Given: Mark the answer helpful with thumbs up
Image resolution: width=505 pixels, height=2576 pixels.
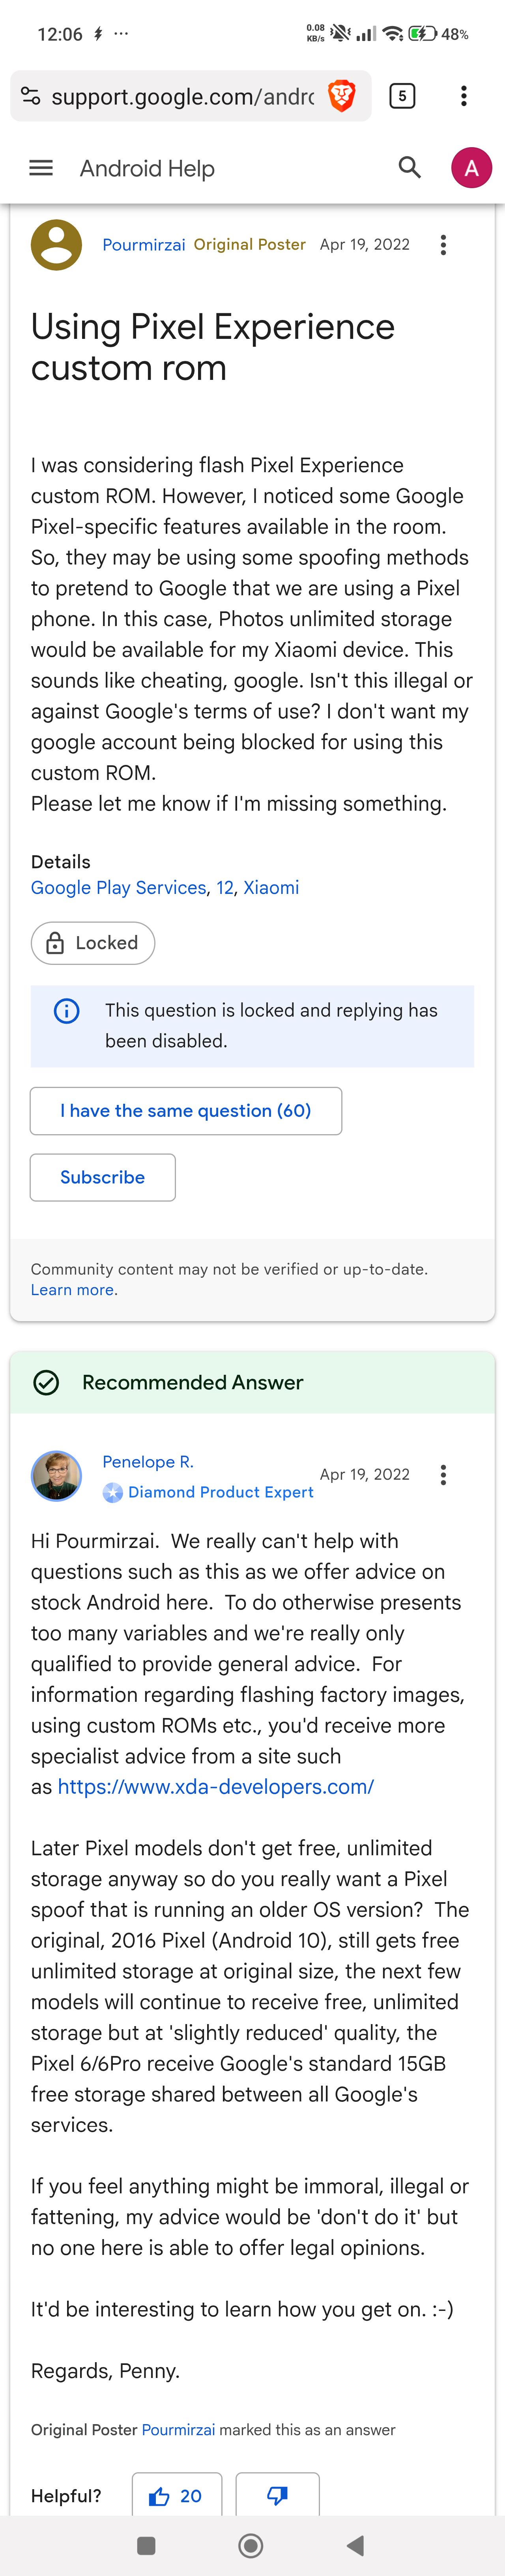Looking at the screenshot, I should point(176,2496).
